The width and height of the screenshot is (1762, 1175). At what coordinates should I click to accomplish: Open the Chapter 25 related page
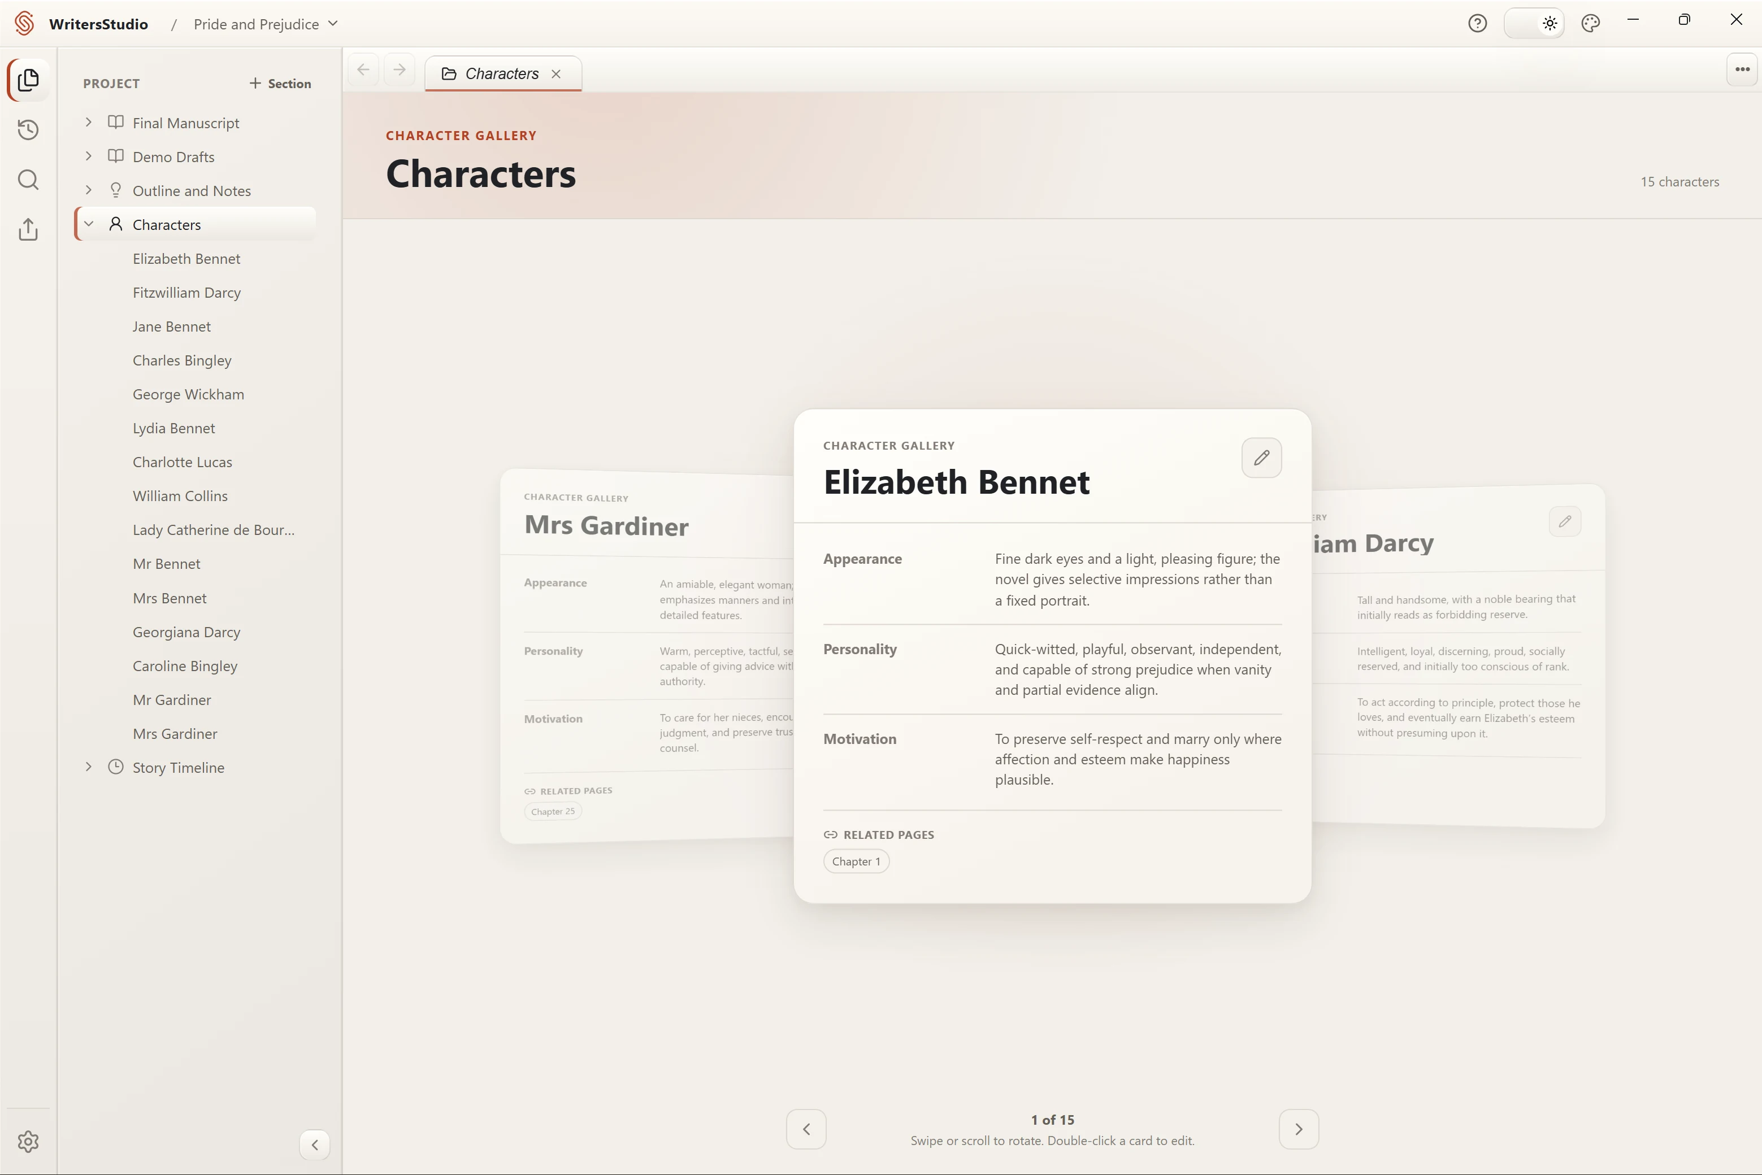[553, 812]
